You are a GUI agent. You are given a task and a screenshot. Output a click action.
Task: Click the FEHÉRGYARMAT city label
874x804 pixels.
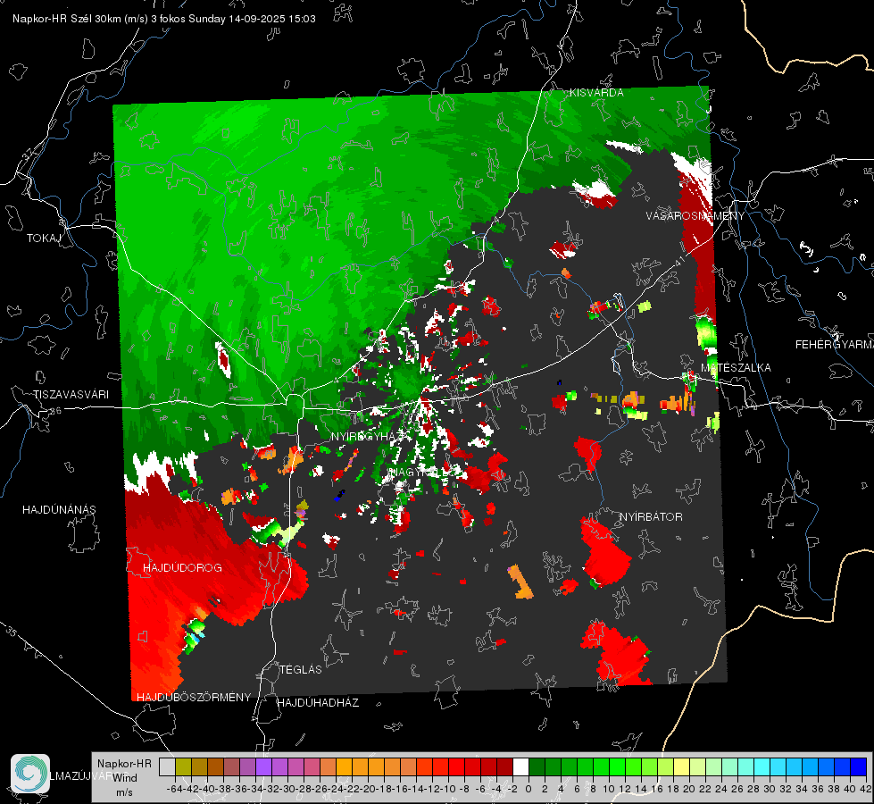[835, 344]
